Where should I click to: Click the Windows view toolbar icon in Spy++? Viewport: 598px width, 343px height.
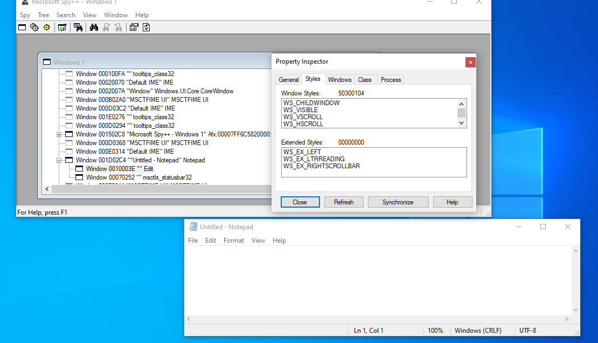22,27
